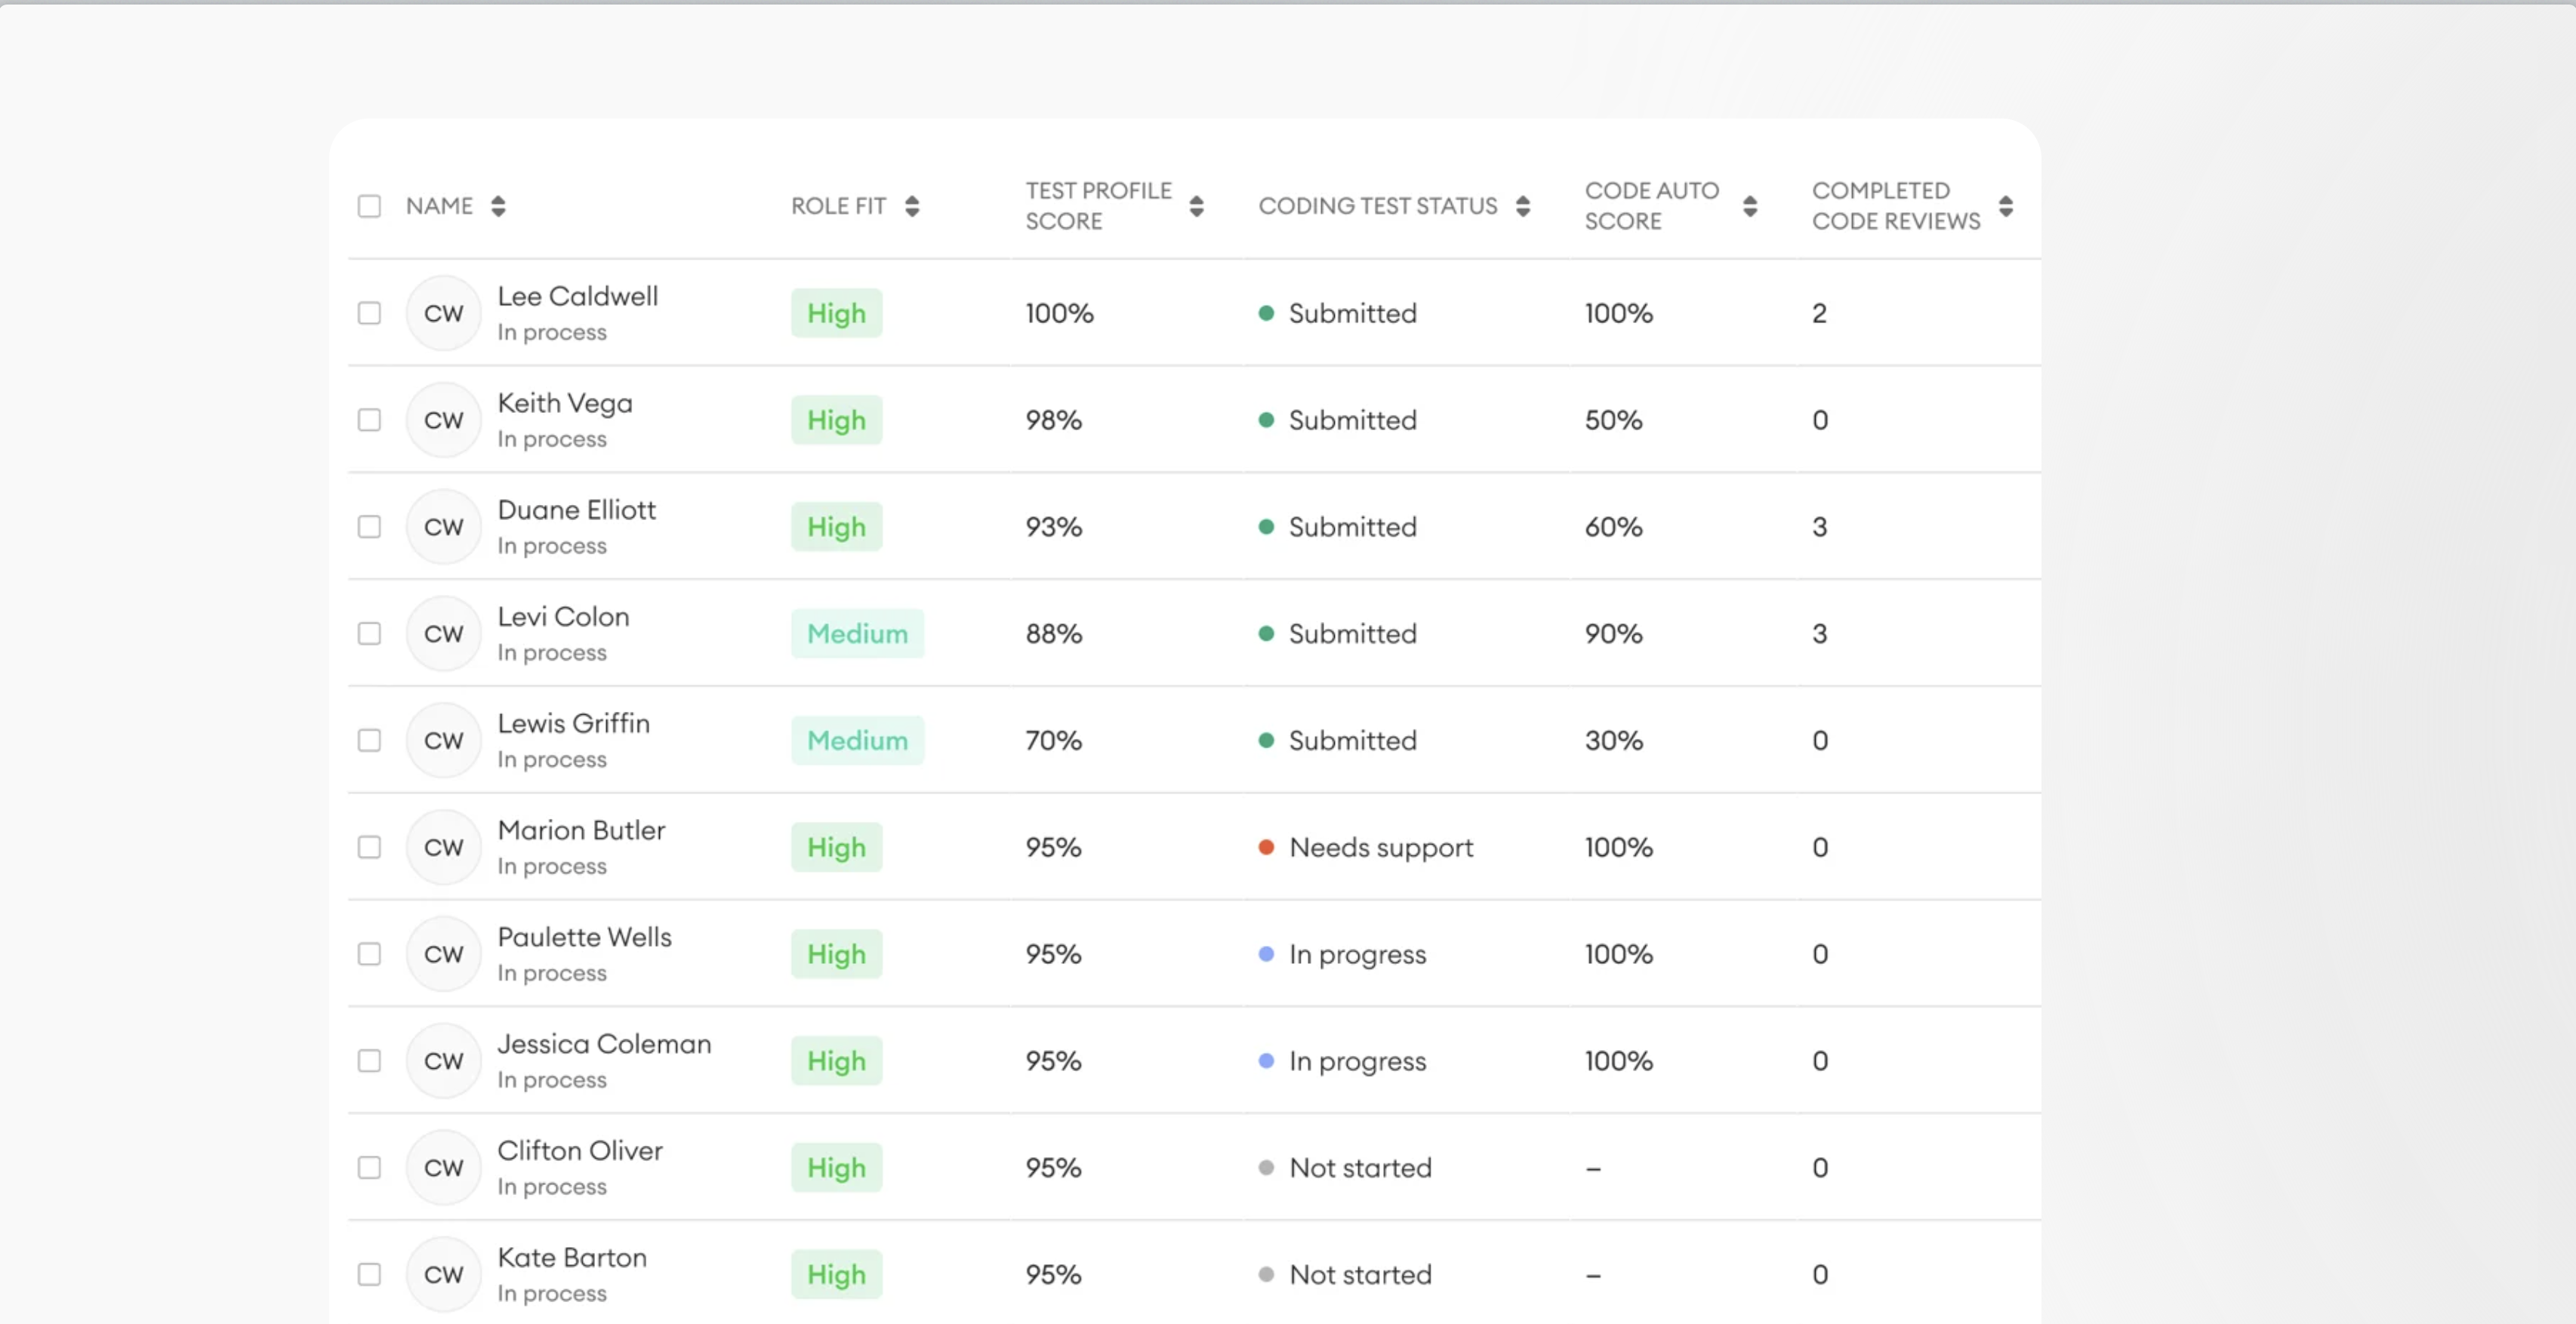Click the 70% test profile score

point(1053,741)
